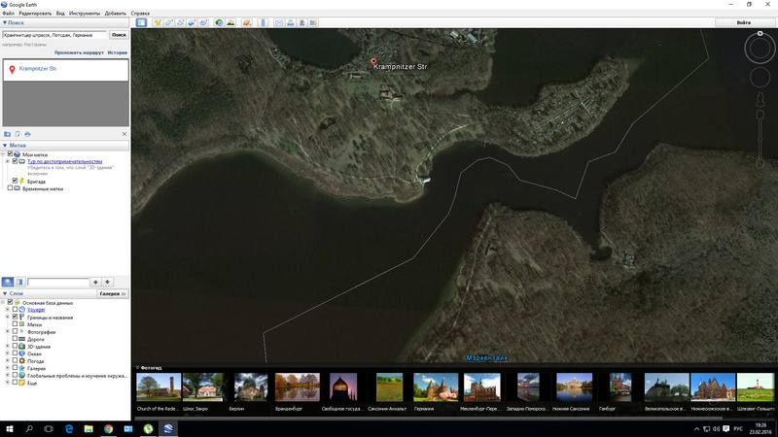The width and height of the screenshot is (778, 437).
Task: Open the Добавить menu
Action: [115, 14]
